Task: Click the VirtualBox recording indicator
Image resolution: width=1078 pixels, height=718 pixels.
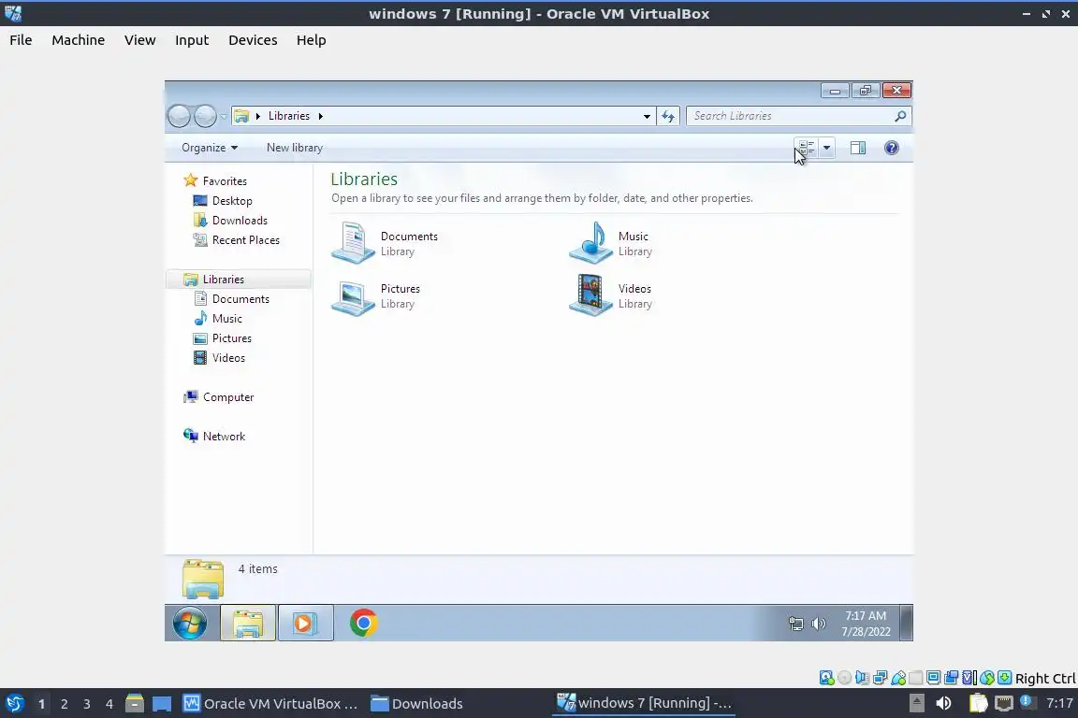Action: 952,678
